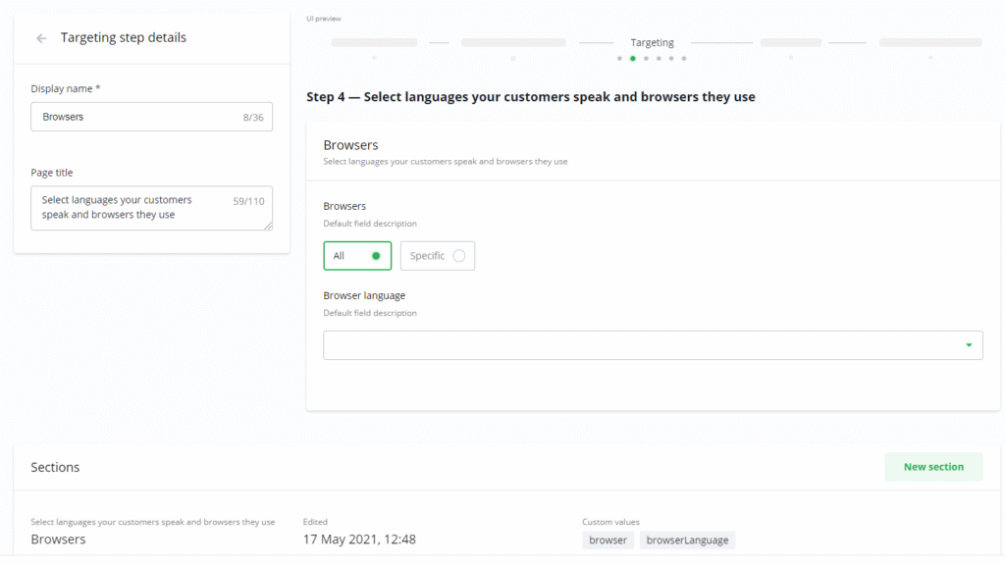Click the "browser" custom value tag
Screen dimensions: 1005x564
pos(608,540)
